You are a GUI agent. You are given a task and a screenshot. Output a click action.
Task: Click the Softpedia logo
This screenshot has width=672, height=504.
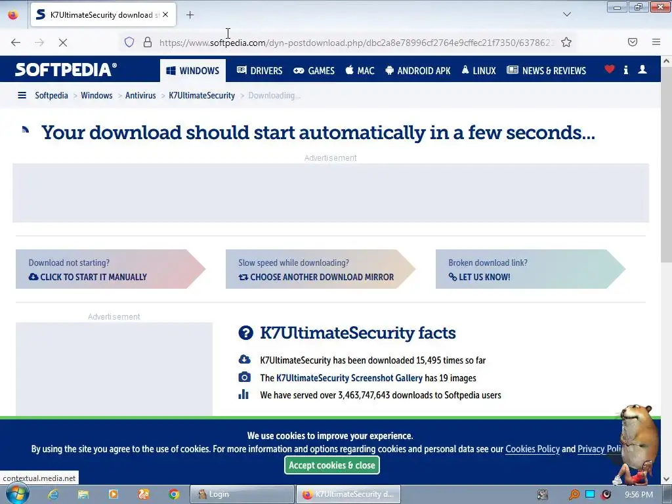point(66,70)
